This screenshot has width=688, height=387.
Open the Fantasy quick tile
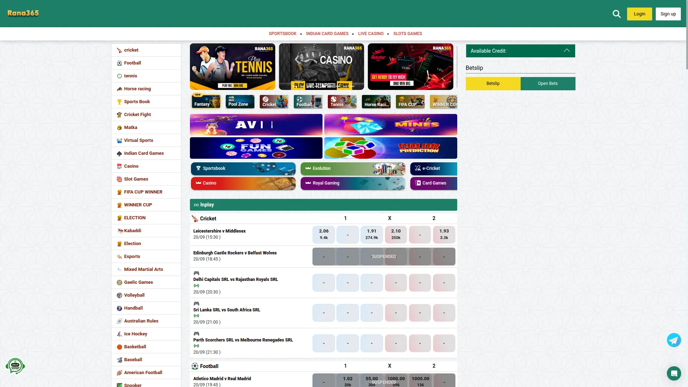tap(206, 101)
